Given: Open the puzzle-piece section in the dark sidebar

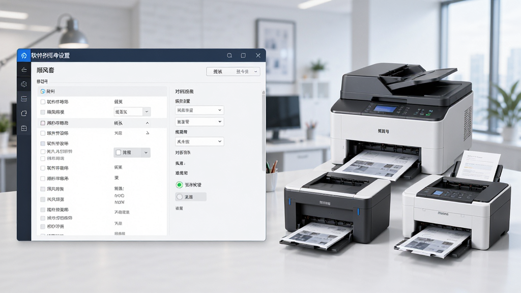Looking at the screenshot, I should [x=24, y=84].
